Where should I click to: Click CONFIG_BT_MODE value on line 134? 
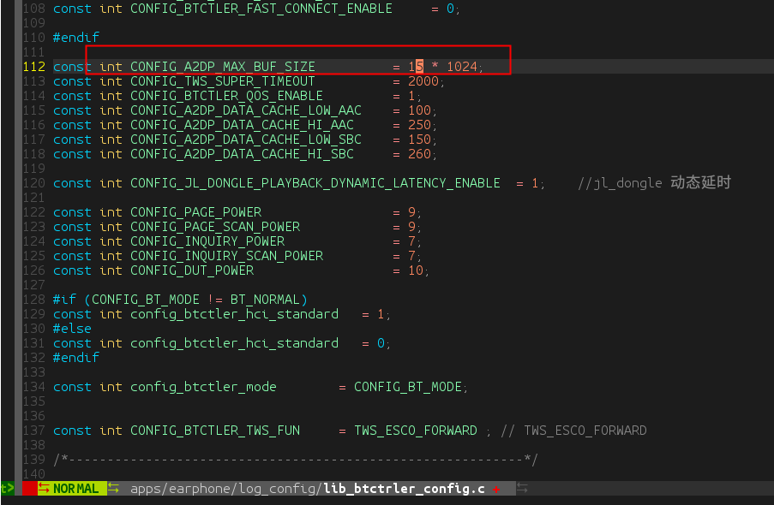tap(408, 387)
